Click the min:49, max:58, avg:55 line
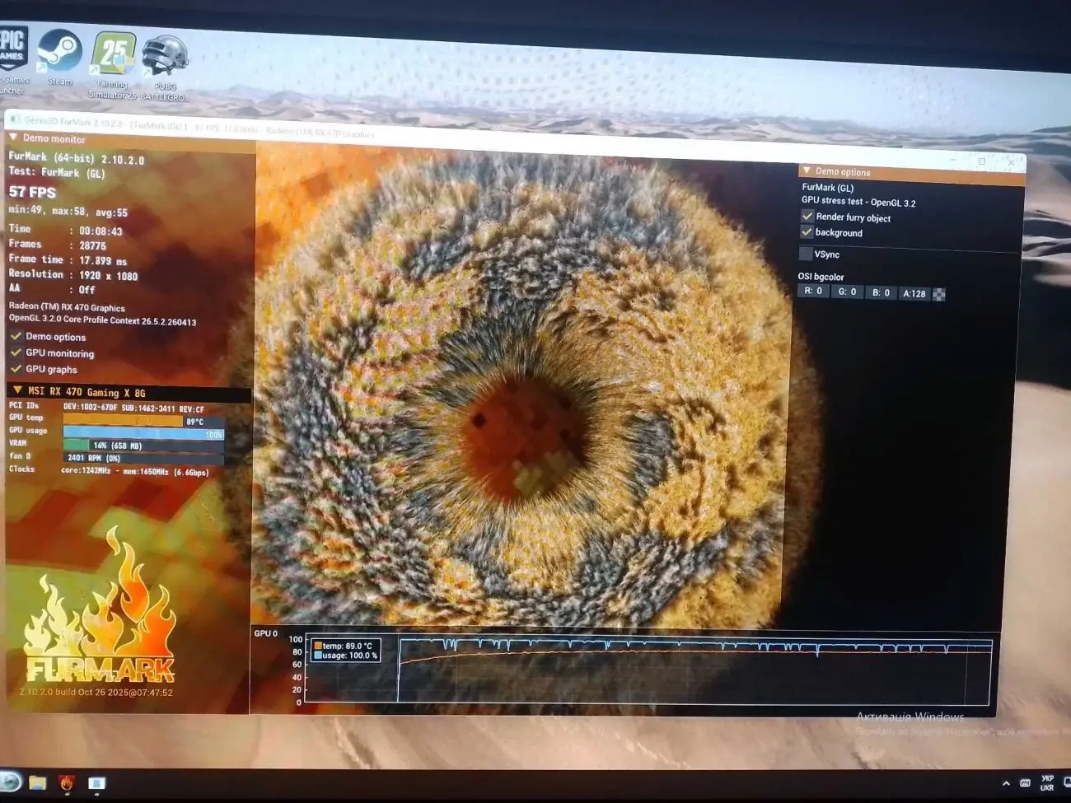The width and height of the screenshot is (1071, 803). click(68, 211)
